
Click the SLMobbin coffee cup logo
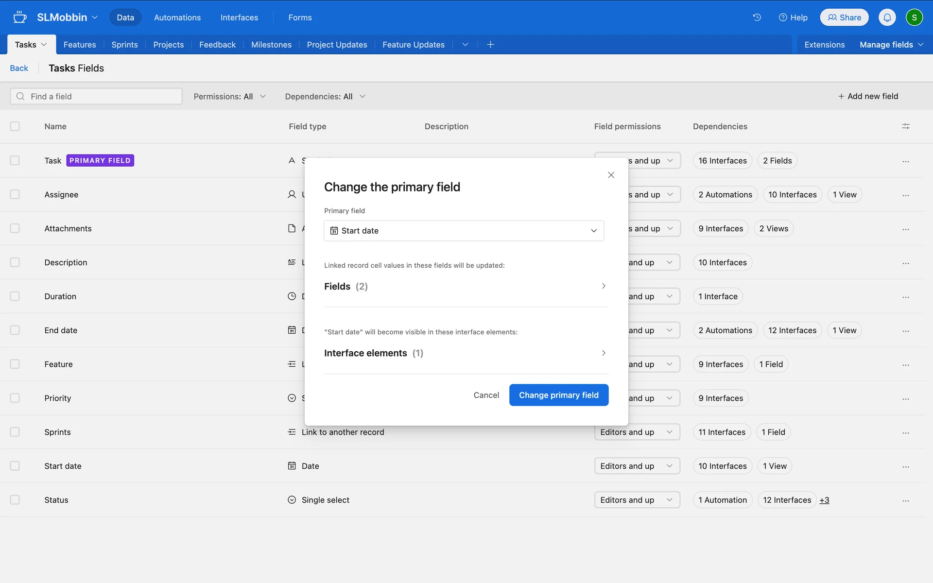pos(20,17)
